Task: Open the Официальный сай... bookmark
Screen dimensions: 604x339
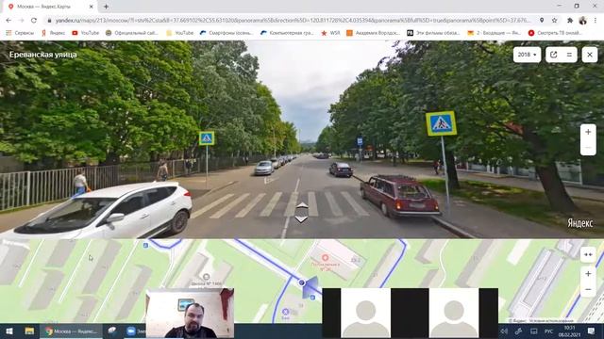Action: coord(132,33)
